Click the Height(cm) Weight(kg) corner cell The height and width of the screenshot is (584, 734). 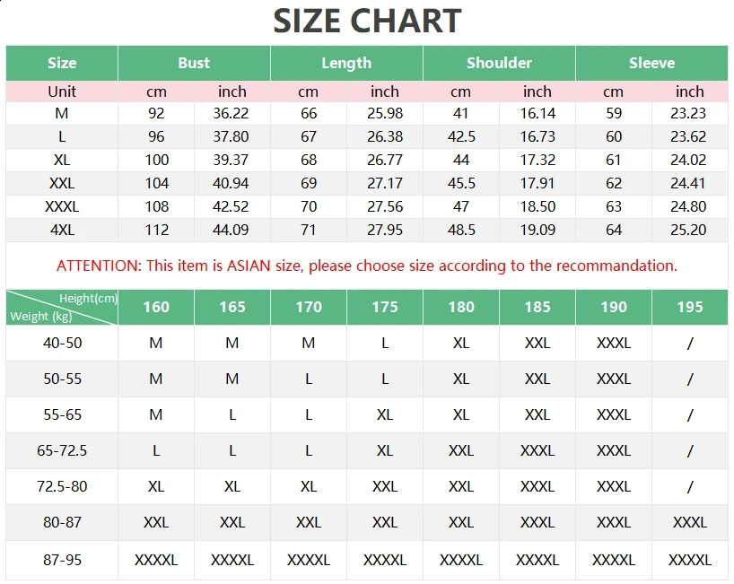coord(62,307)
